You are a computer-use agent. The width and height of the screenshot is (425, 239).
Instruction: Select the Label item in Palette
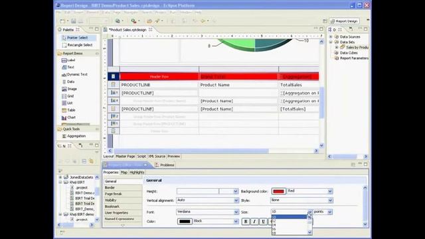68,60
